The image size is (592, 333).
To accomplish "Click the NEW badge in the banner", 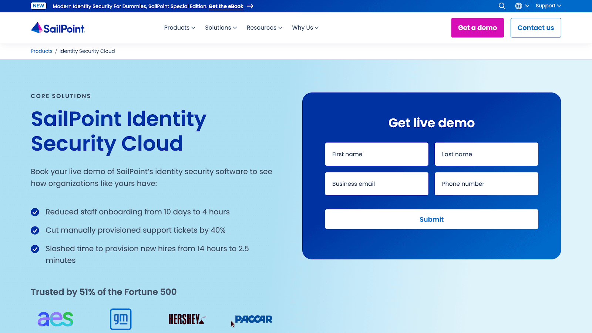I will point(38,6).
